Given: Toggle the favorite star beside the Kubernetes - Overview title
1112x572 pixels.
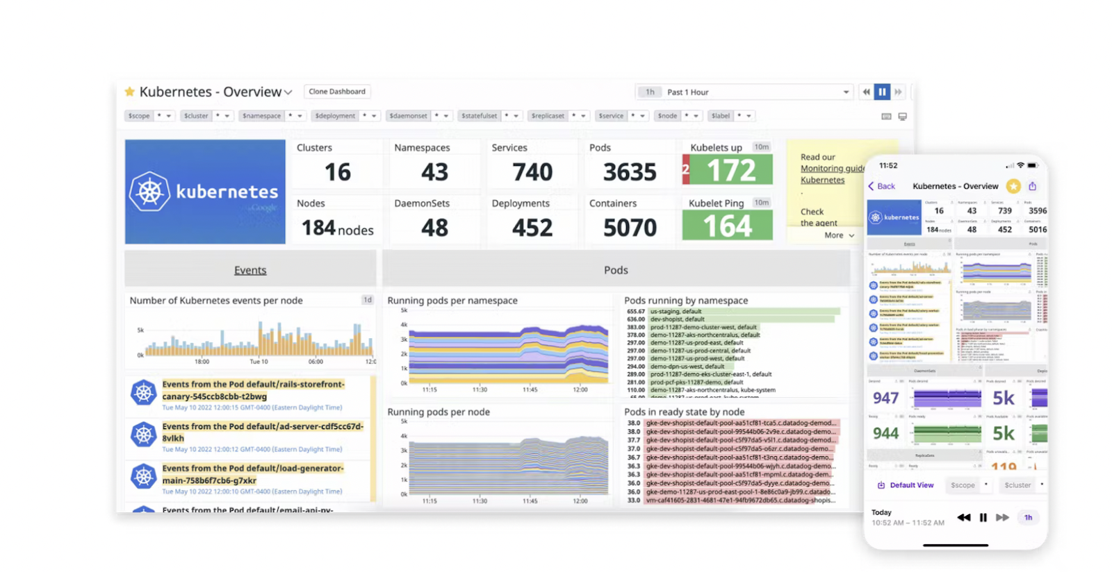Looking at the screenshot, I should click(x=129, y=92).
